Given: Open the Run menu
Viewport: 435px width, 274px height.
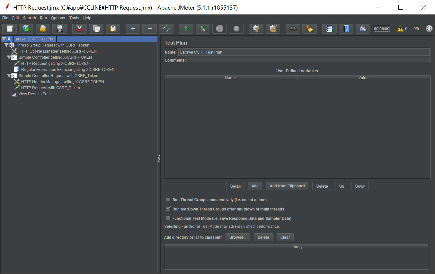Looking at the screenshot, I should (x=43, y=18).
